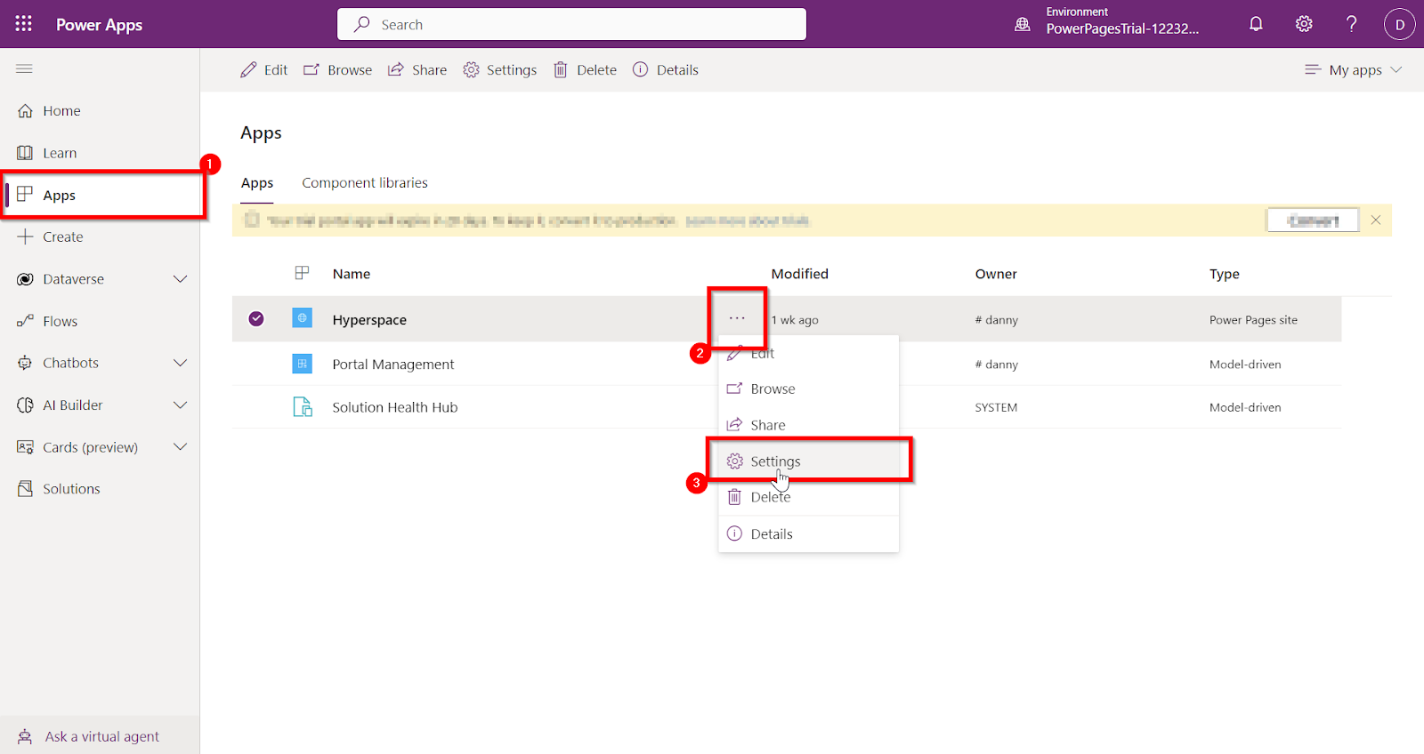Screen dimensions: 1424x754
Task: Open AI Builder in the sidebar
Action: (x=73, y=405)
